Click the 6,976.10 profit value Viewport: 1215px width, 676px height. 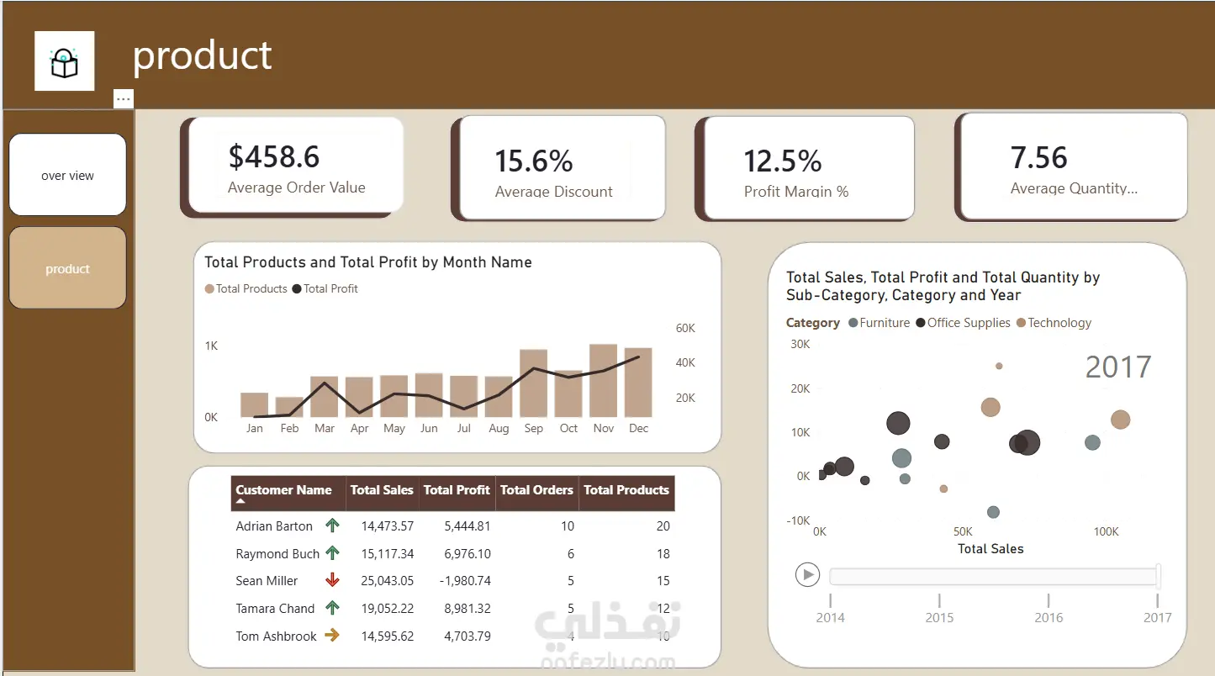[468, 554]
